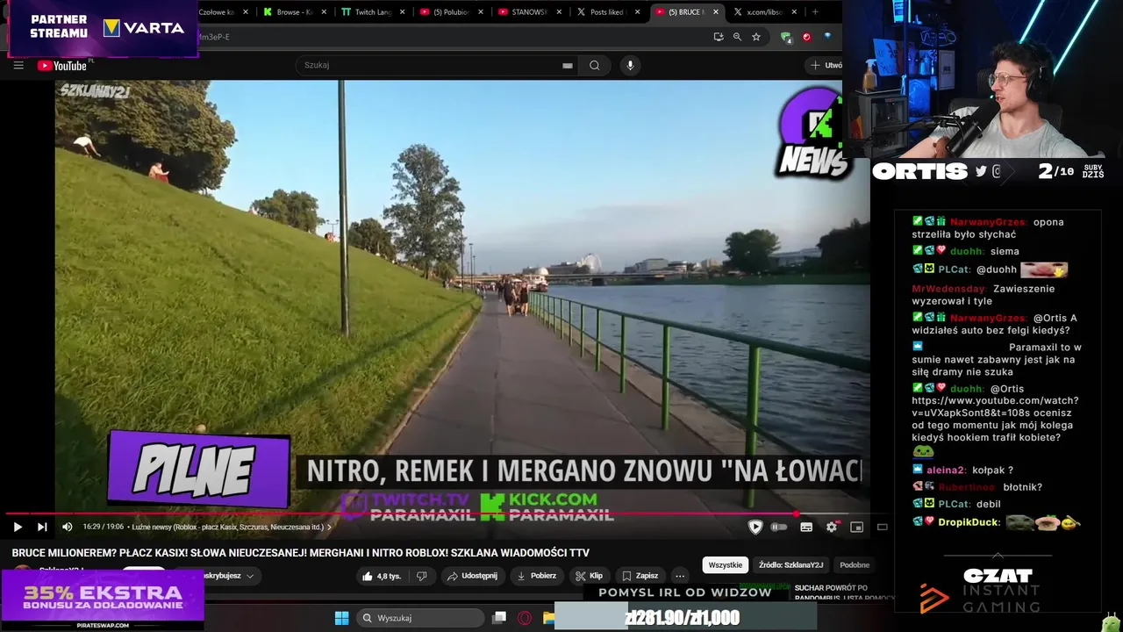Open chapter 'Luźne newsy' chevron

(x=329, y=528)
